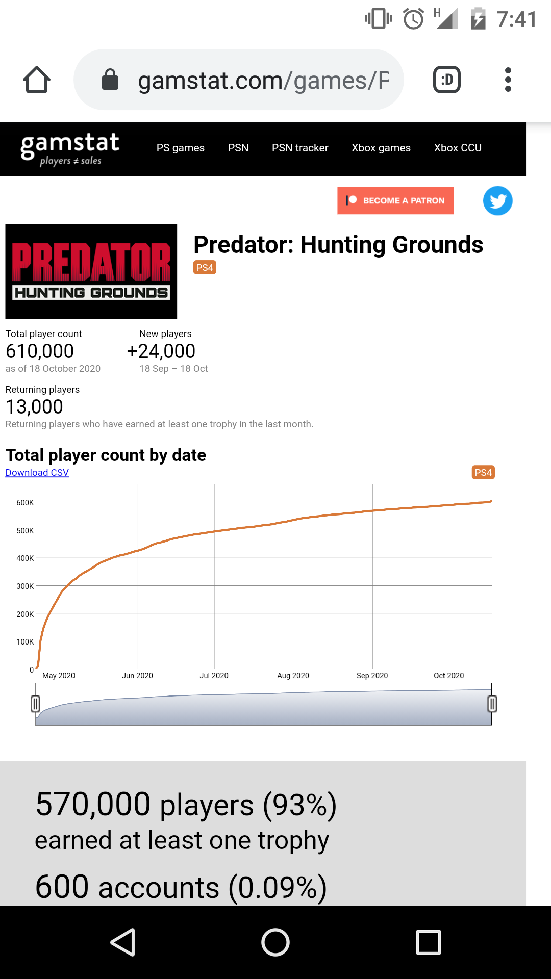Viewport: 551px width, 979px height.
Task: Open the PSN tracker menu item
Action: click(x=300, y=148)
